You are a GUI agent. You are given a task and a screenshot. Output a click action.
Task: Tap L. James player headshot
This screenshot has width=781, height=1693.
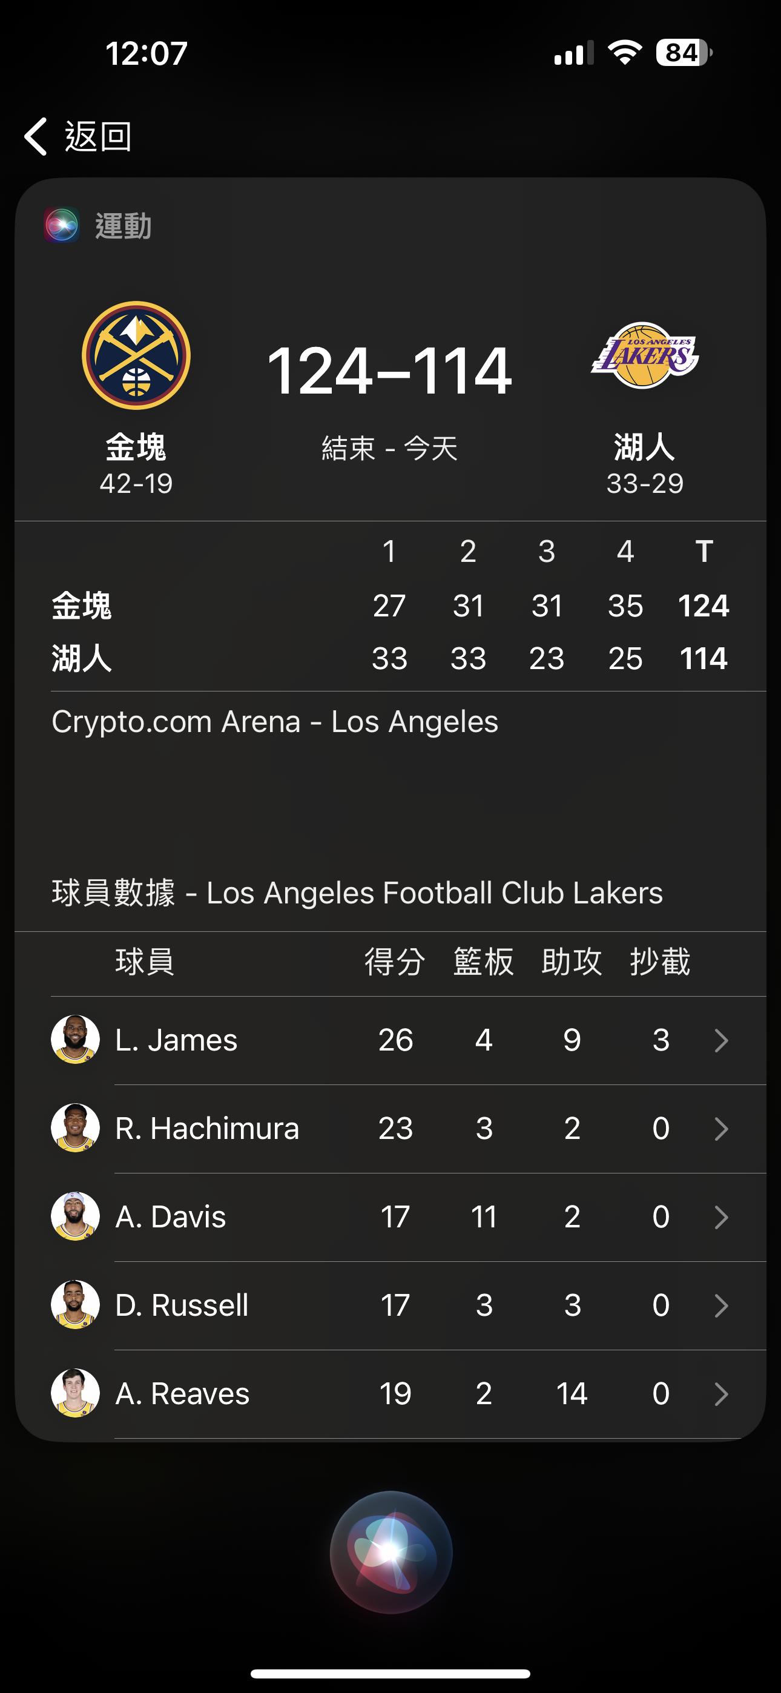point(76,1039)
